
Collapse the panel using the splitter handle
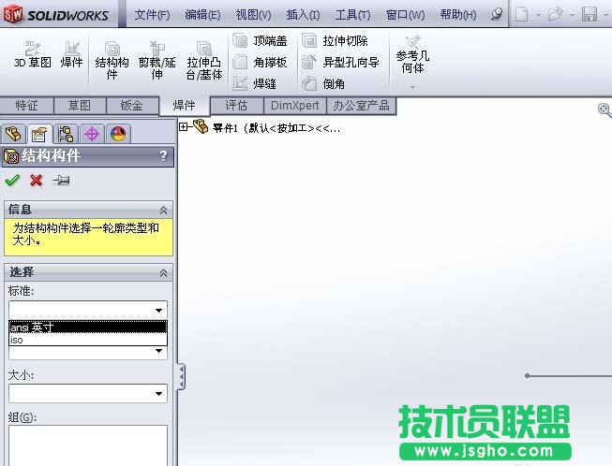[x=182, y=376]
